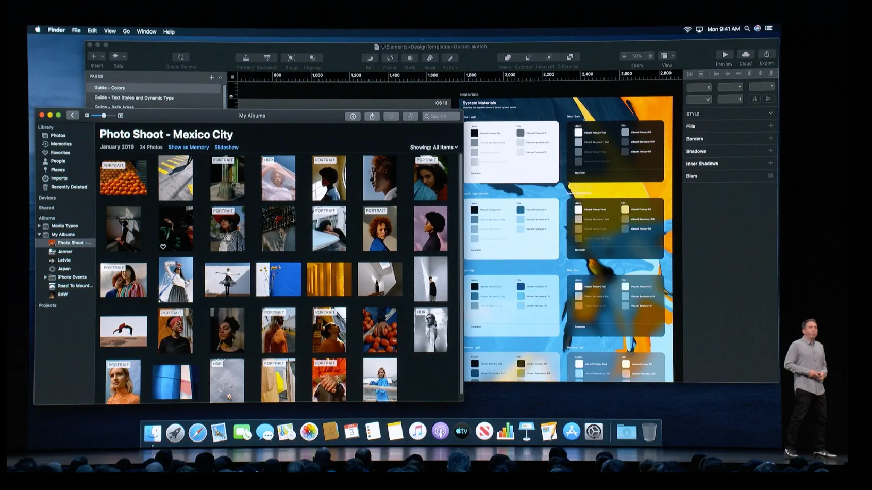Open the Podcasts app in the Dock

[440, 431]
